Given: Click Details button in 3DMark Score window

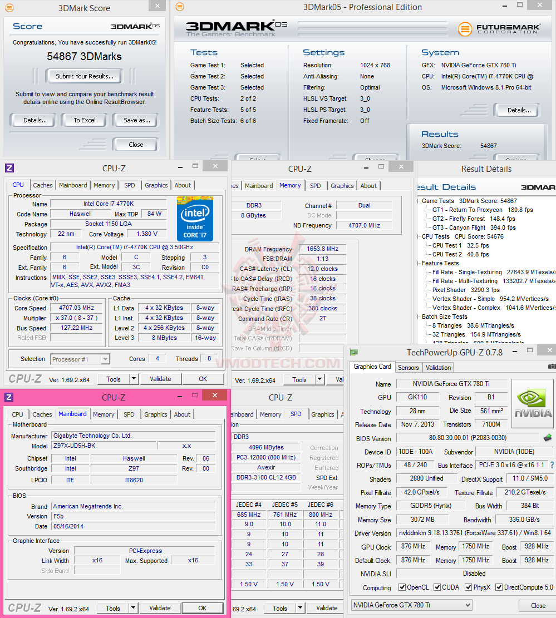Looking at the screenshot, I should [35, 120].
